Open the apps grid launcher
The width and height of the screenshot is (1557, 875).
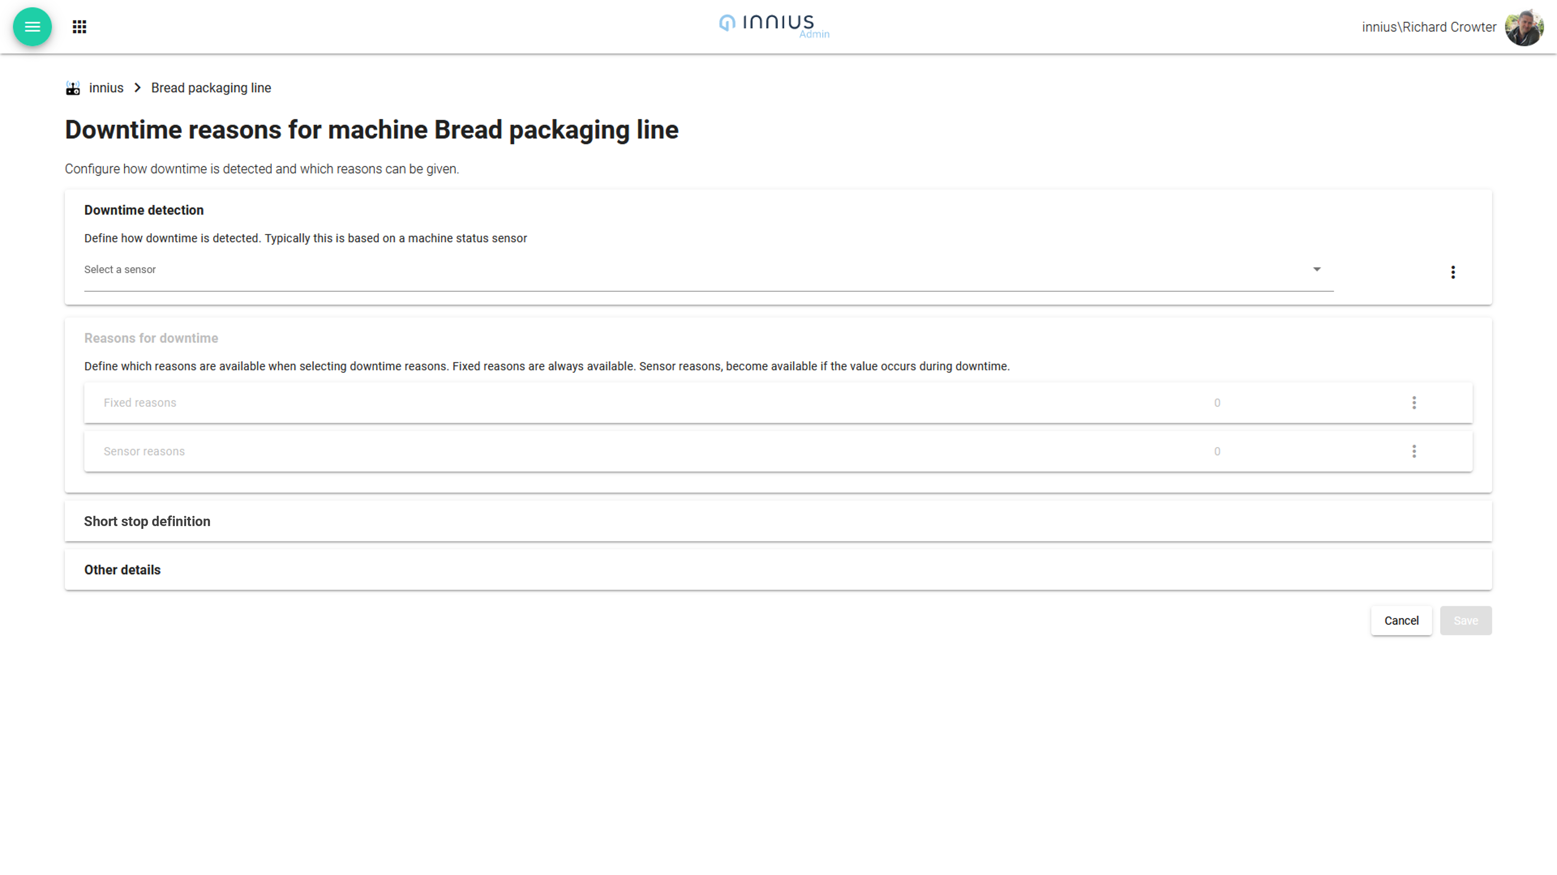tap(79, 27)
